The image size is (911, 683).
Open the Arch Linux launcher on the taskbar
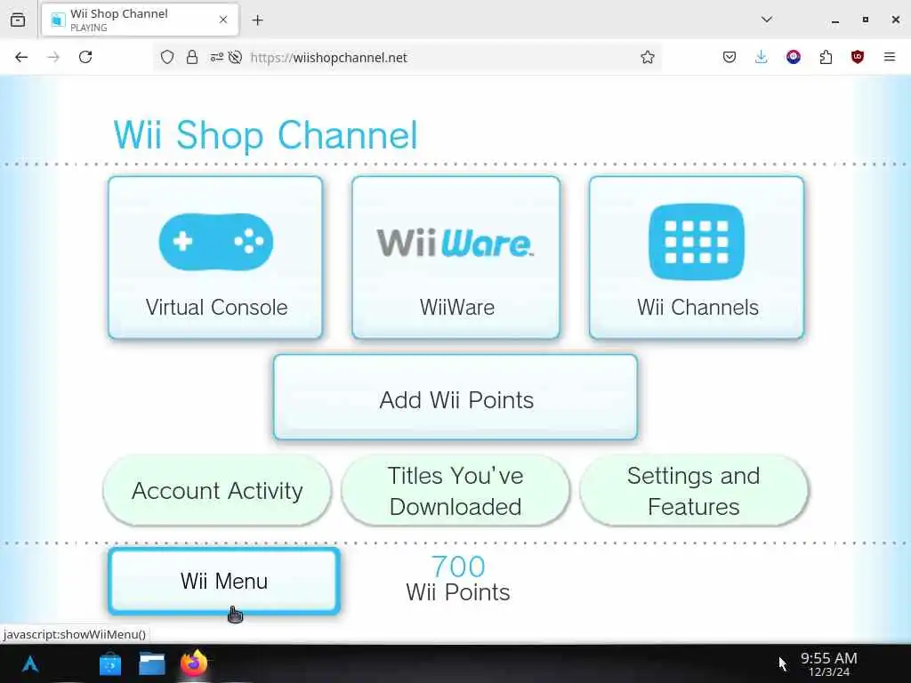point(30,663)
